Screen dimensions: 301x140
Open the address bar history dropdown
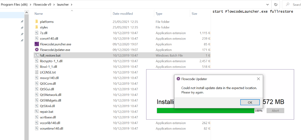click(x=268, y=4)
